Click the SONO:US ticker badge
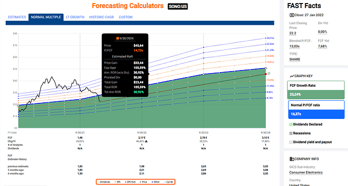 click(x=178, y=7)
